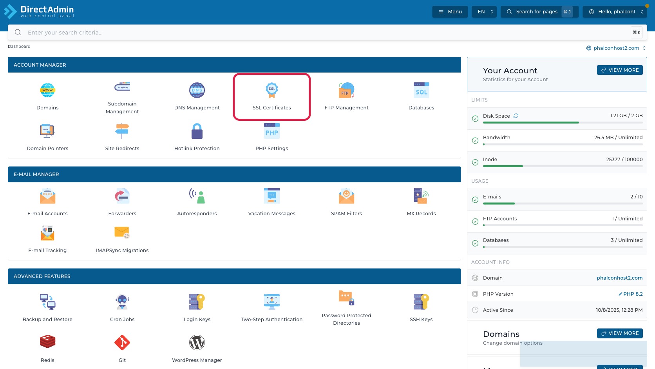Refresh the Disk Space usage
The width and height of the screenshot is (655, 369).
(x=516, y=116)
